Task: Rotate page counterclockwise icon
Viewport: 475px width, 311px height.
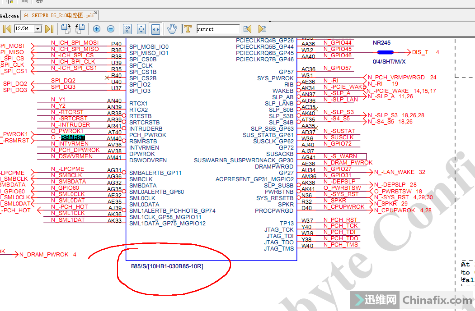Action: [x=80, y=29]
